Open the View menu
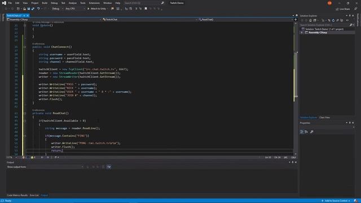The width and height of the screenshot is (361, 203). tap(25, 3)
